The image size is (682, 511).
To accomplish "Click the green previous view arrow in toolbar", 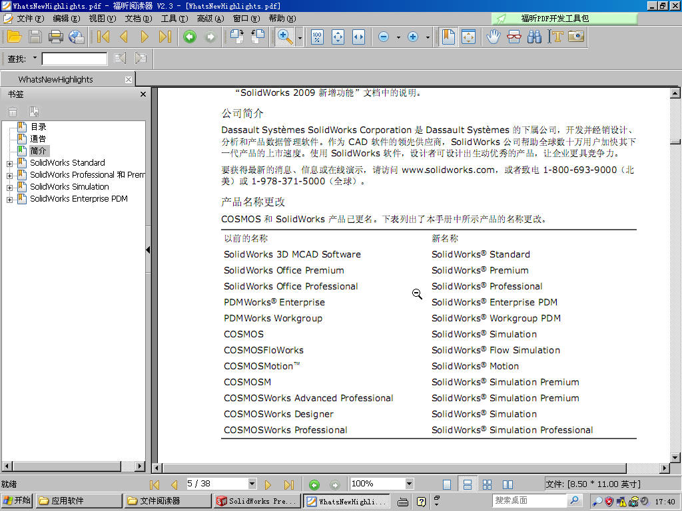I will pyautogui.click(x=190, y=37).
